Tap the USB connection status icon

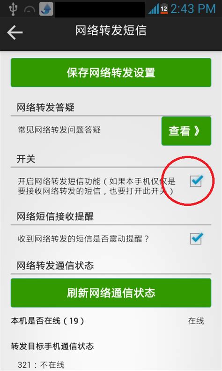coord(13,9)
